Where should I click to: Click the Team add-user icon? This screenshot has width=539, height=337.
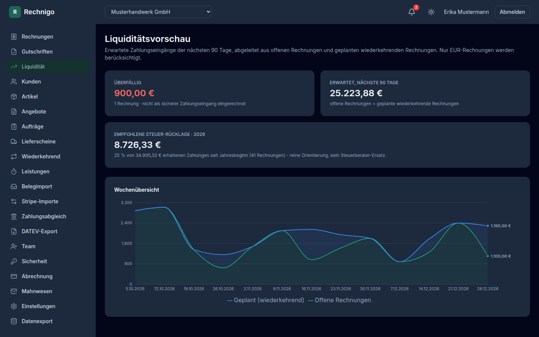[x=14, y=246]
